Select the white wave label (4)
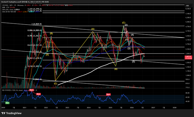 pos(132,35)
